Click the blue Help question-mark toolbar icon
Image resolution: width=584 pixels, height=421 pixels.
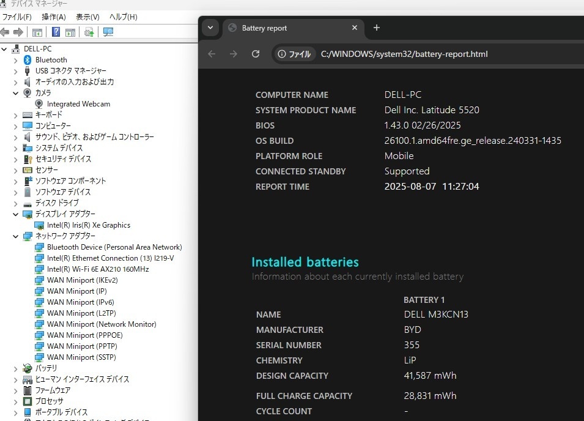coord(56,32)
